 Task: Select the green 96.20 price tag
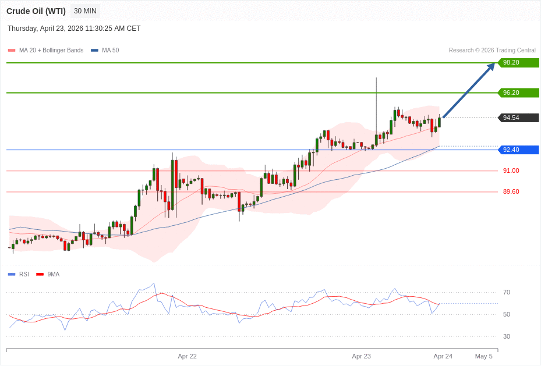click(518, 93)
